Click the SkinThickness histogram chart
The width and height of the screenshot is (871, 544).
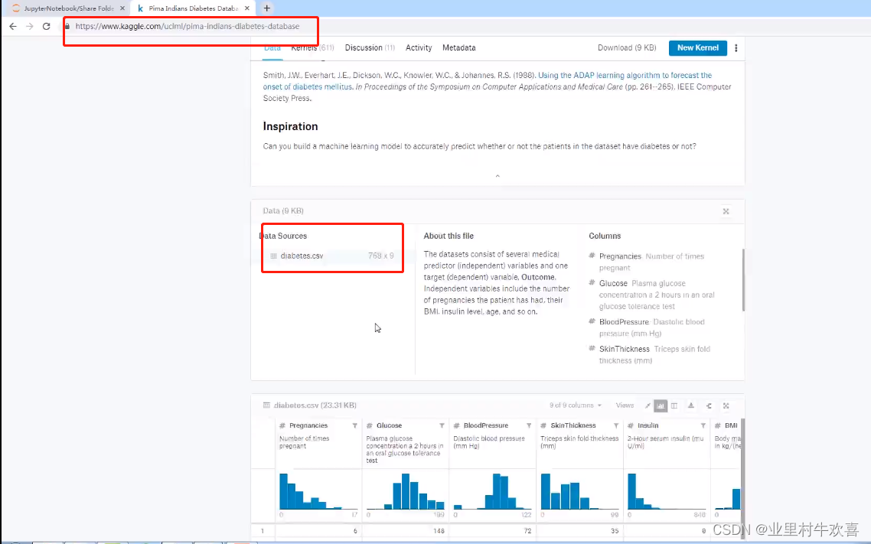[x=580, y=491]
